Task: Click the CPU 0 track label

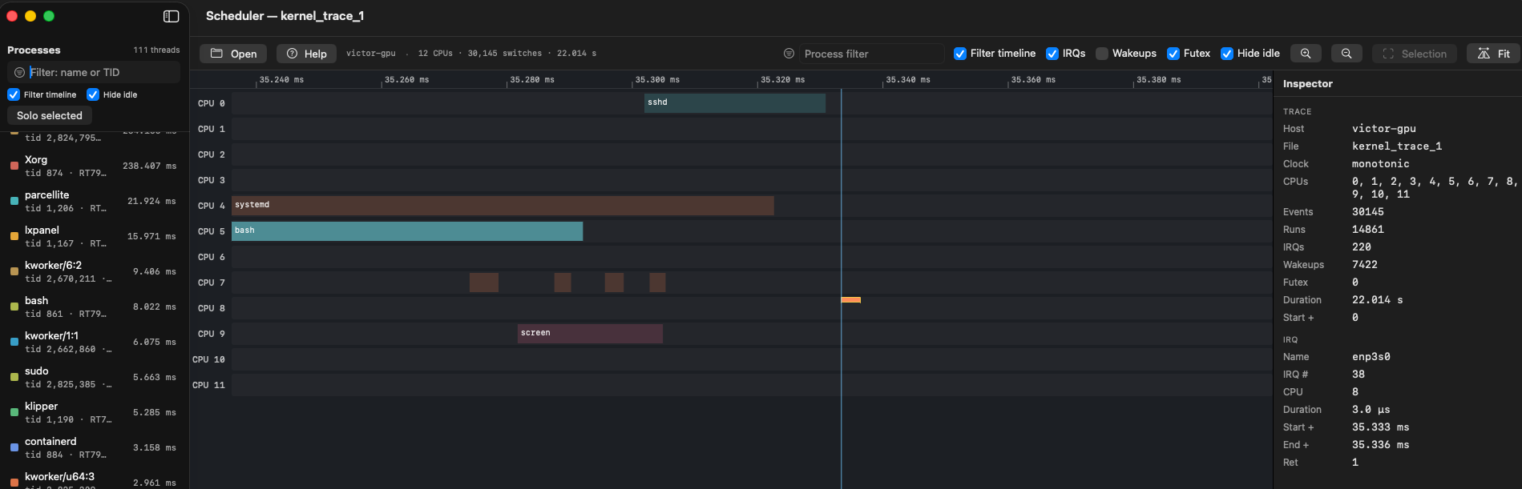Action: coord(212,103)
